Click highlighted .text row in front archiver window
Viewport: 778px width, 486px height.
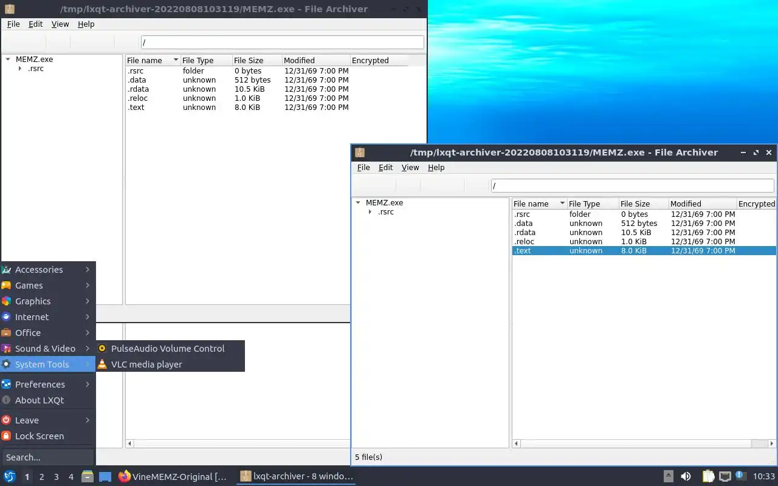click(x=644, y=251)
